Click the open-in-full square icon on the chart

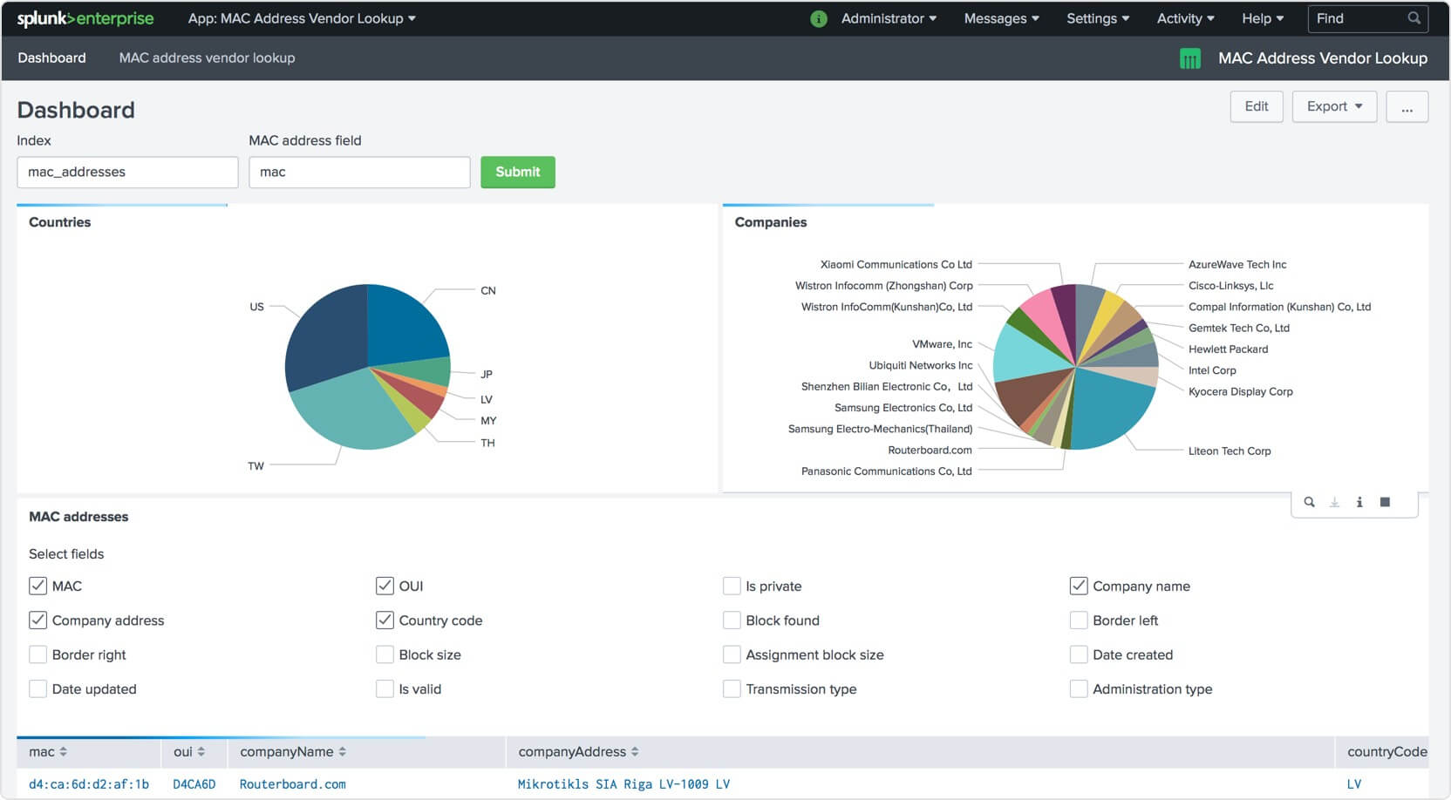coord(1385,502)
